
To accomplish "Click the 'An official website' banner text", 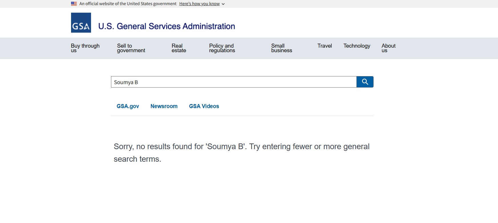I will (128, 4).
